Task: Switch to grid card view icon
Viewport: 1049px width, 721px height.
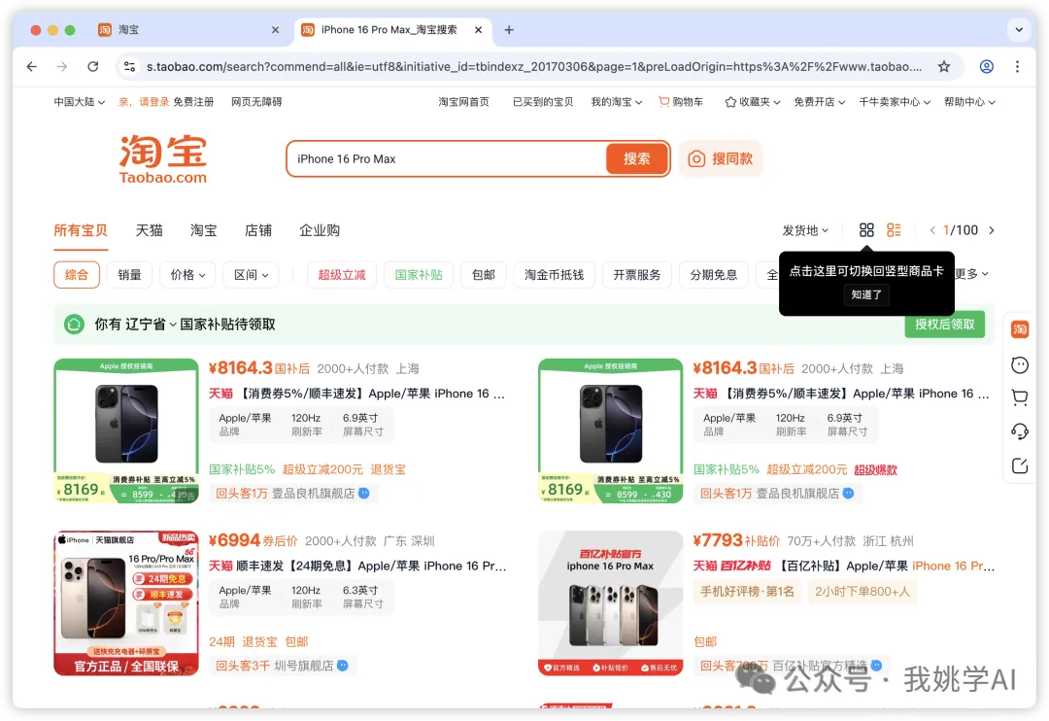Action: (866, 230)
